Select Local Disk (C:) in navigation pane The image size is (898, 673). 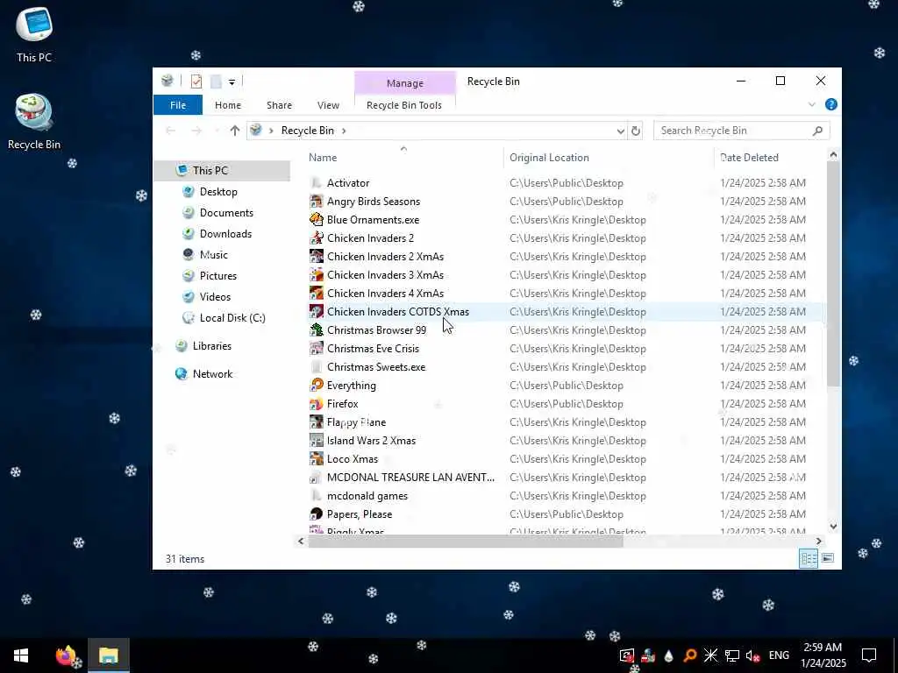(232, 317)
